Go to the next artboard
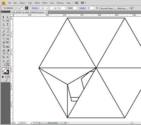Viewport: 141px width, 125px height. tap(34, 123)
